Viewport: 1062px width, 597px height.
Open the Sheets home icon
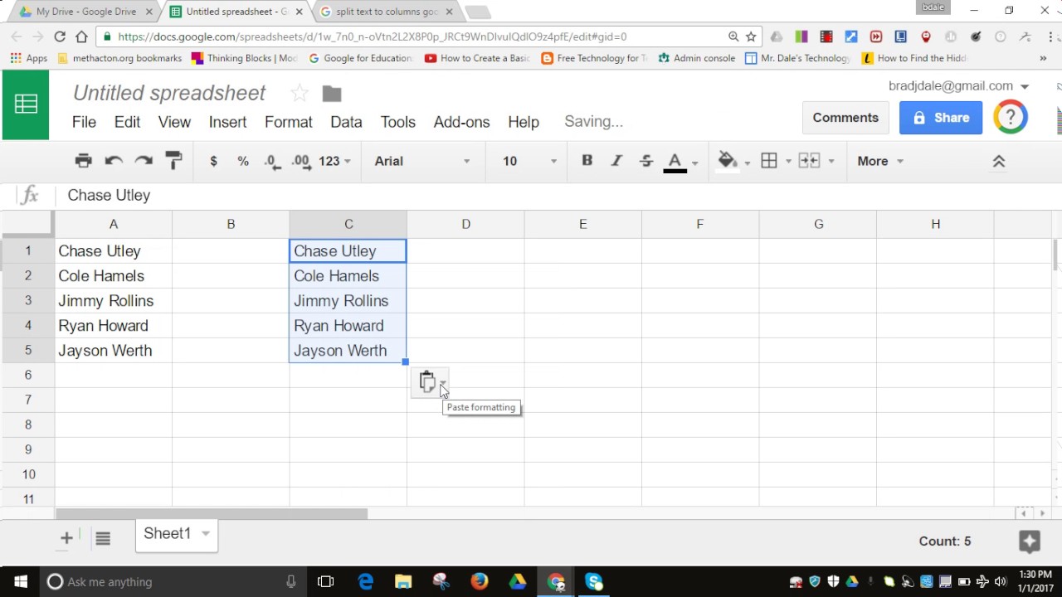(26, 104)
